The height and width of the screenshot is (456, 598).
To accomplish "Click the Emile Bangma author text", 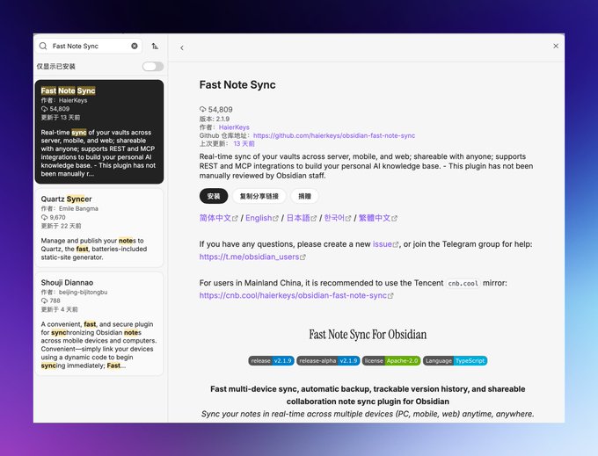I will [x=78, y=209].
